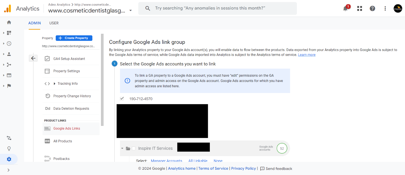
Task: Click the Google Ads Links card icon
Action: click(47, 129)
